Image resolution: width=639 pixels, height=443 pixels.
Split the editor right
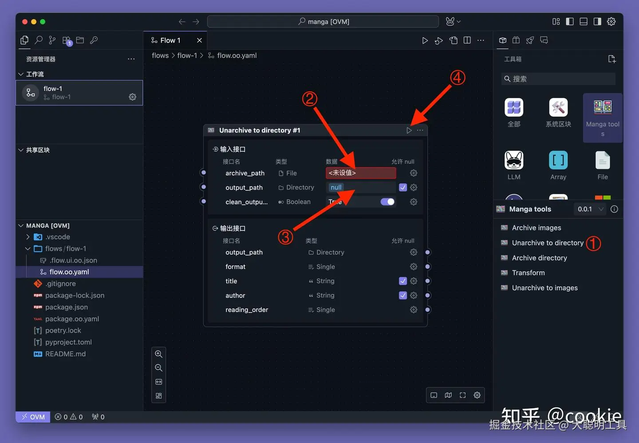(467, 40)
